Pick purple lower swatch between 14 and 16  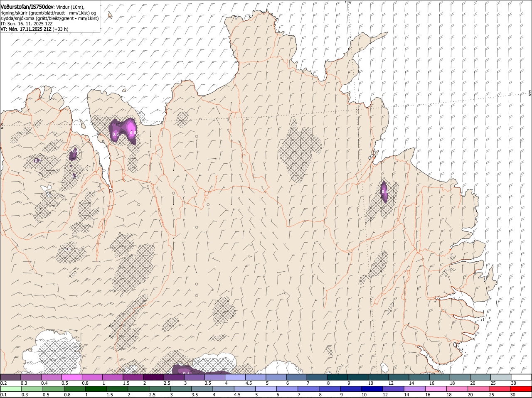[x=414, y=389]
